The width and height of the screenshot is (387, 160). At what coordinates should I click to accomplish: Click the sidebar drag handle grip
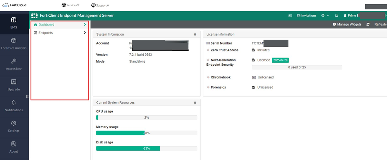(x=28, y=97)
